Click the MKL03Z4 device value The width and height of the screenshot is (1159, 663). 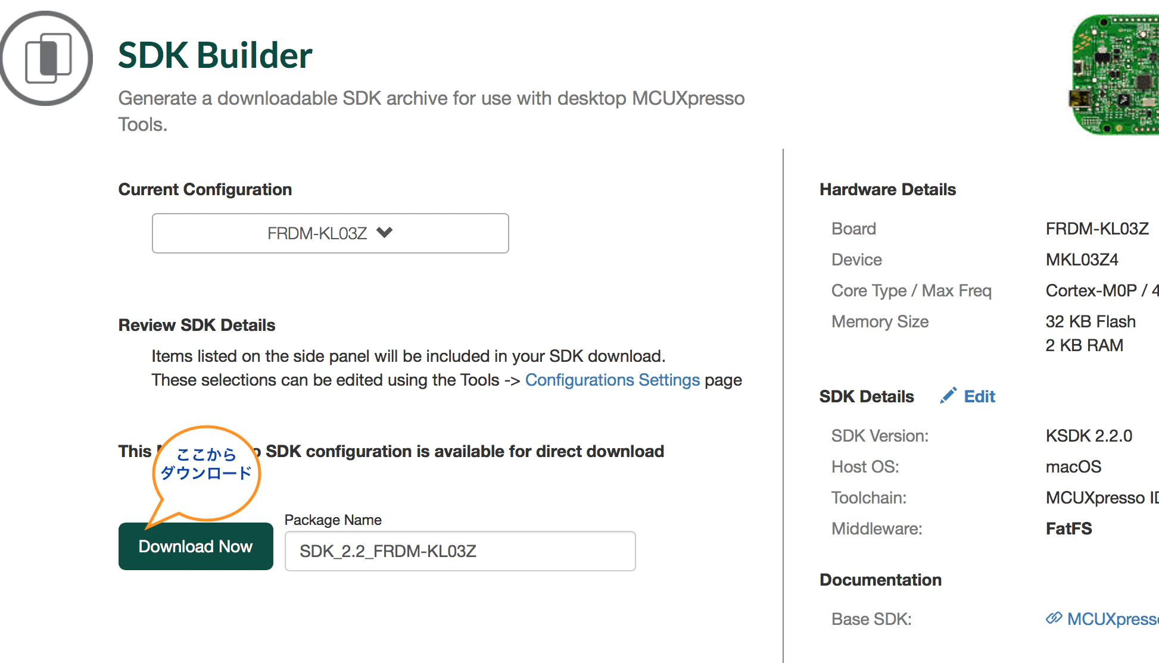[1082, 259]
